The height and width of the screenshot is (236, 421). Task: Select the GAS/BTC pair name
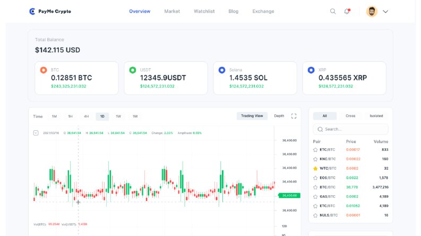tap(327, 196)
